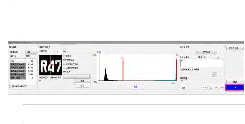Select the offset X [mm] row

[22, 71]
